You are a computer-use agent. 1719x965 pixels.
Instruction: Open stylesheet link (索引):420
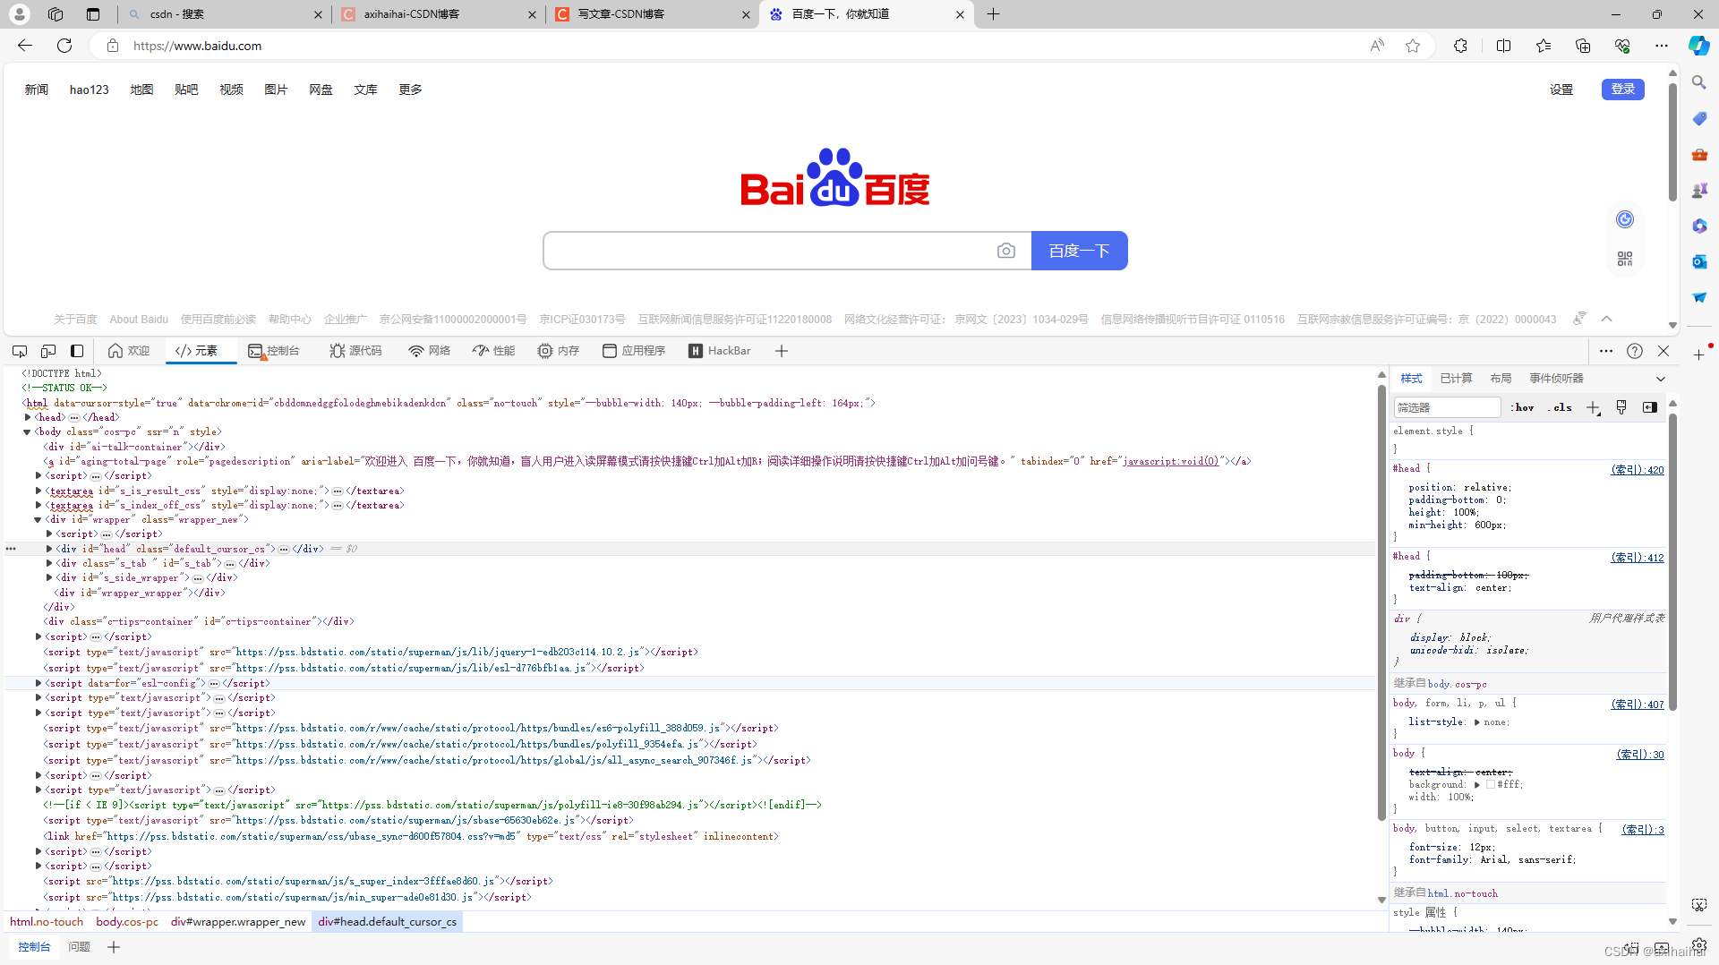(x=1638, y=470)
